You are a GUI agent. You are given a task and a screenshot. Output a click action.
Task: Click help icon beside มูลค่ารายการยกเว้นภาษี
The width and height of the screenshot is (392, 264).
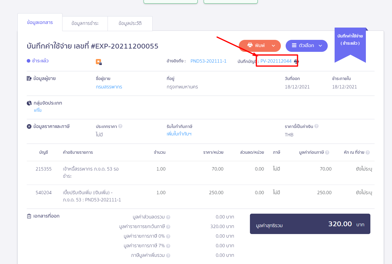pyautogui.click(x=168, y=227)
